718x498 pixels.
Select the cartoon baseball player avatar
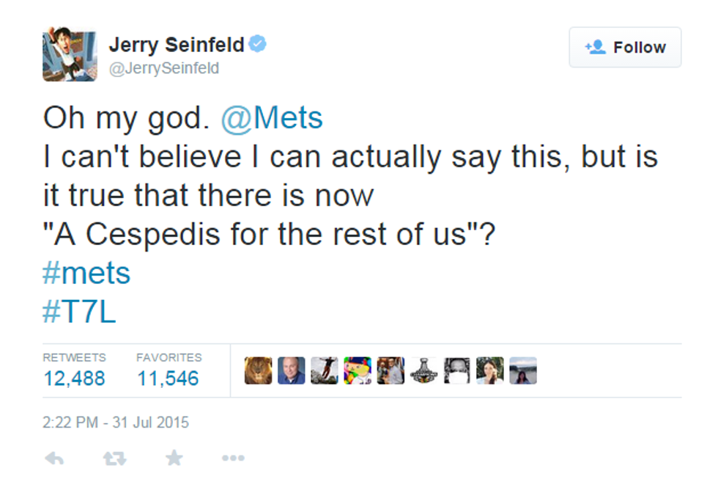(x=358, y=370)
